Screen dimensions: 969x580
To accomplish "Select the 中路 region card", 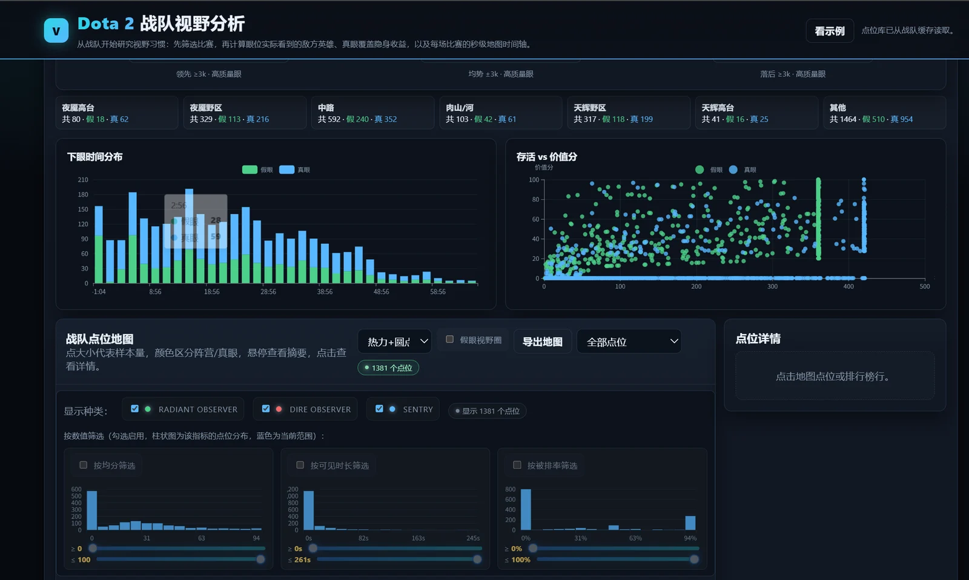I will tap(373, 113).
